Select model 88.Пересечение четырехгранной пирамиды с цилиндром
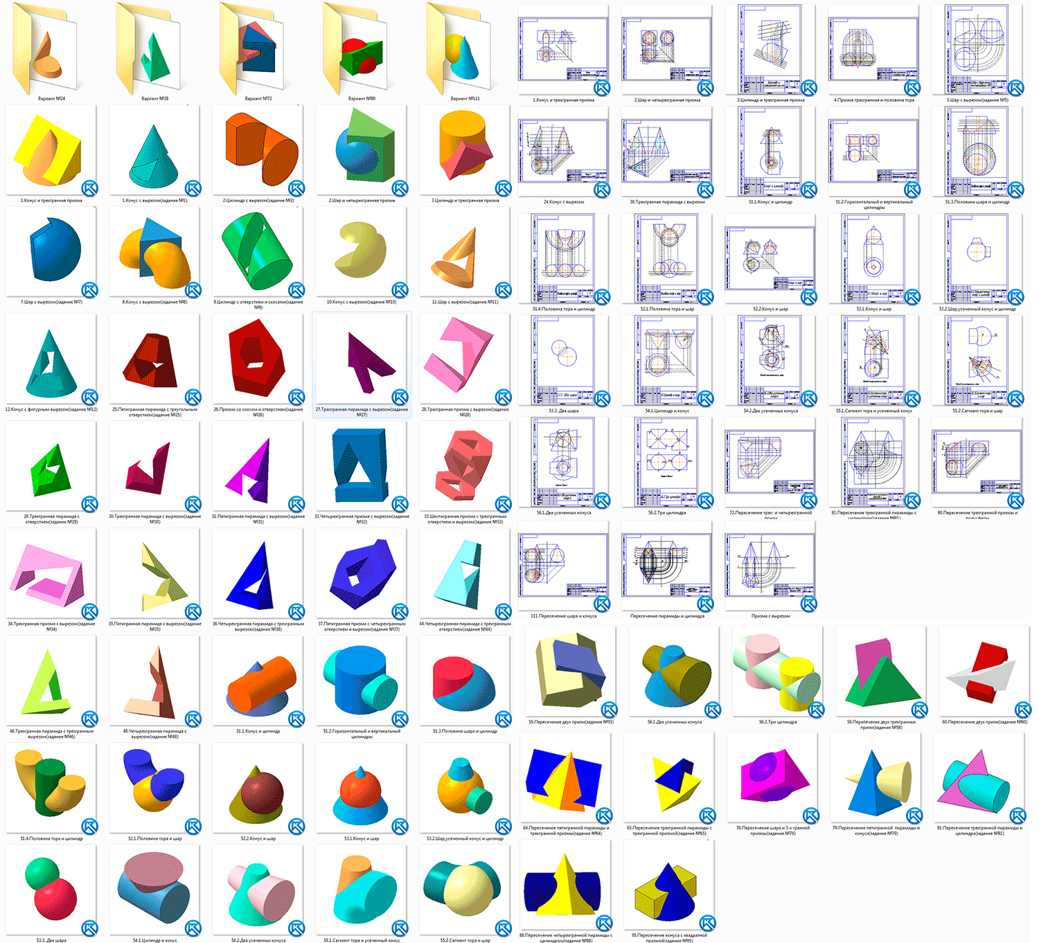 [x=566, y=886]
